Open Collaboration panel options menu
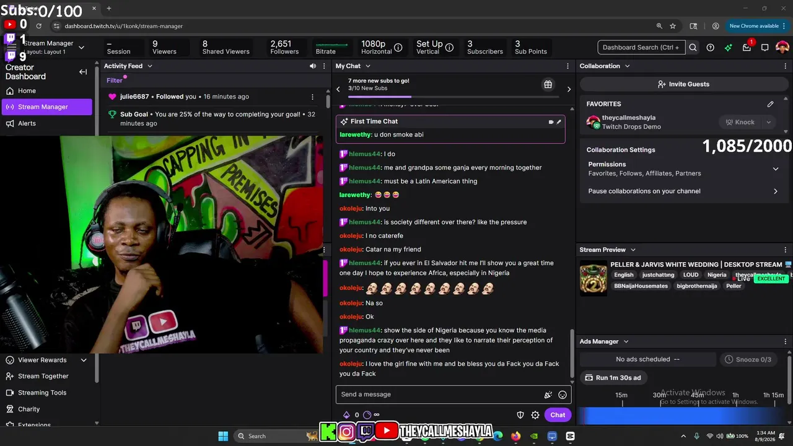Screen dimensions: 793x446 coord(786,66)
